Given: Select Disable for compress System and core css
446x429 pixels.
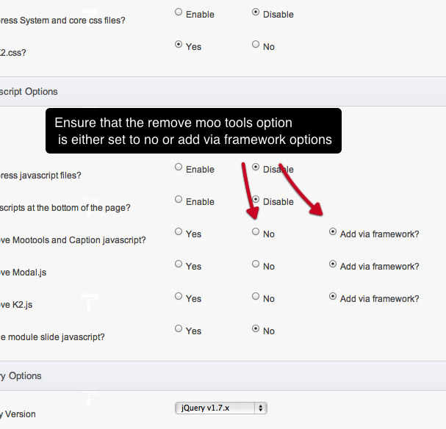Looking at the screenshot, I should click(256, 12).
